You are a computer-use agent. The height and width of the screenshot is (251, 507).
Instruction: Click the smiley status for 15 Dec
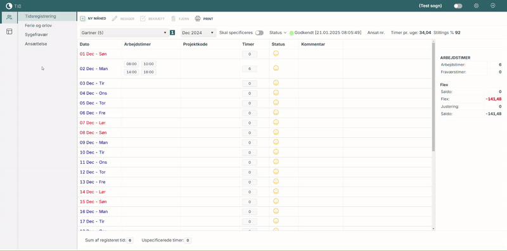tap(276, 201)
